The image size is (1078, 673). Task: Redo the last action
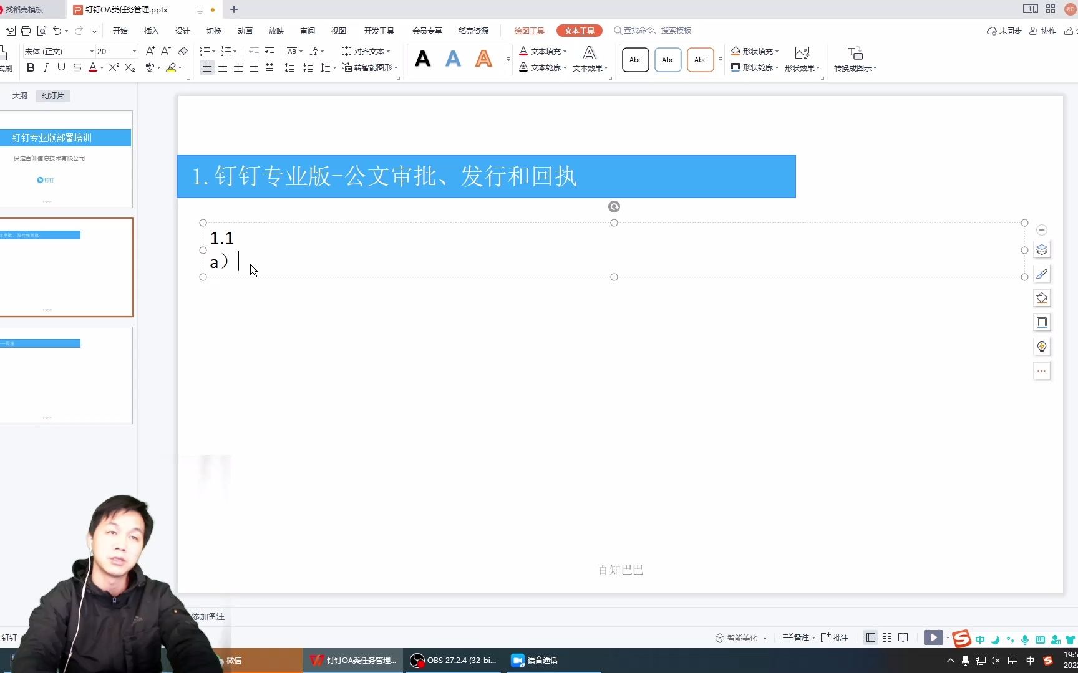pos(79,31)
